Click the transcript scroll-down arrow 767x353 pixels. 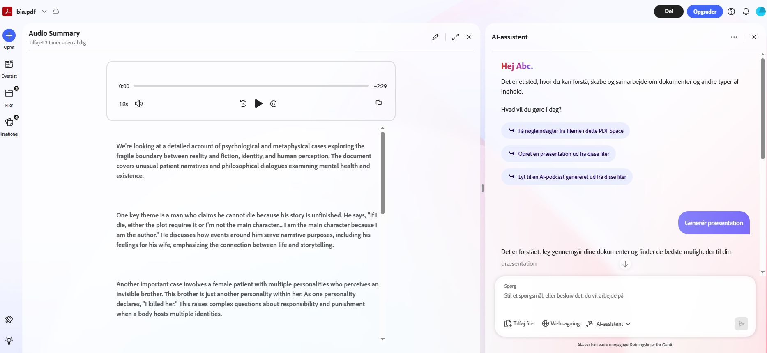click(x=382, y=339)
